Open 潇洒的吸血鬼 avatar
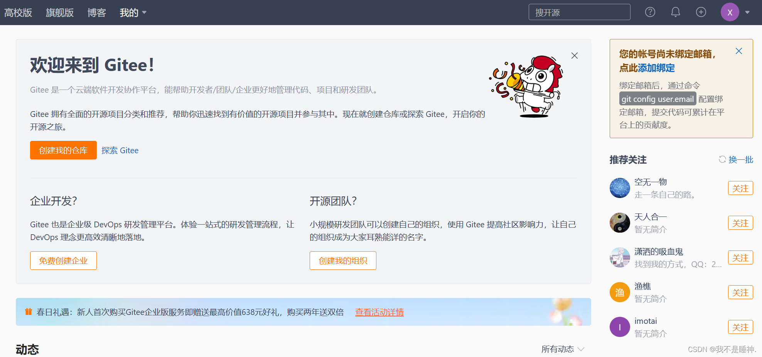The height and width of the screenshot is (357, 762). click(620, 257)
